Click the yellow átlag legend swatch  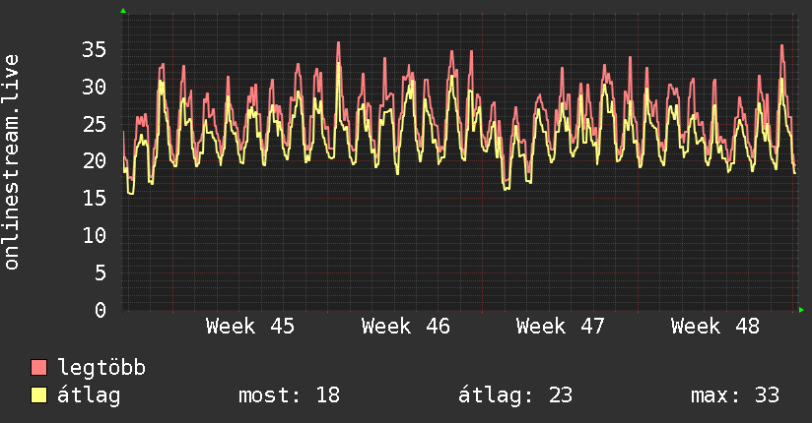(38, 395)
